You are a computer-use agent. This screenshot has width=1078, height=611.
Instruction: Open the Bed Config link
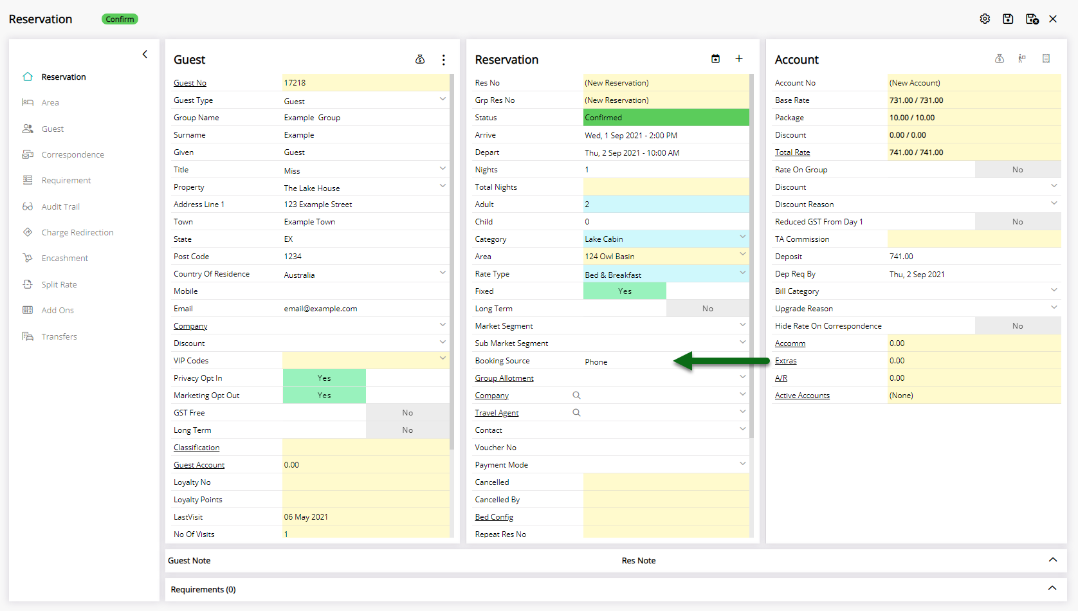tap(494, 517)
